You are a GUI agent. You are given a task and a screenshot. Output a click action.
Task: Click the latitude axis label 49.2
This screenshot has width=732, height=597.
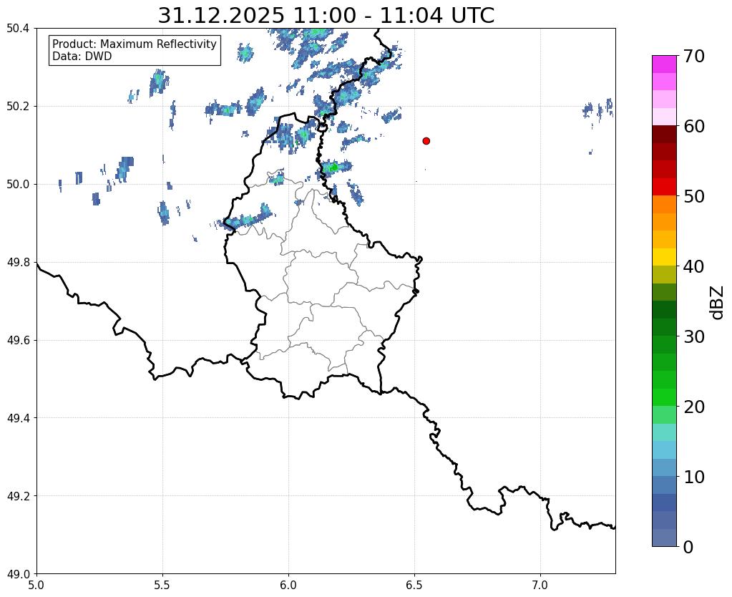click(18, 495)
